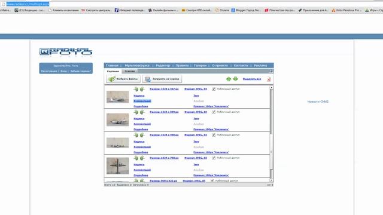Rotate the 1024 x 490 image clockwise

142,135
